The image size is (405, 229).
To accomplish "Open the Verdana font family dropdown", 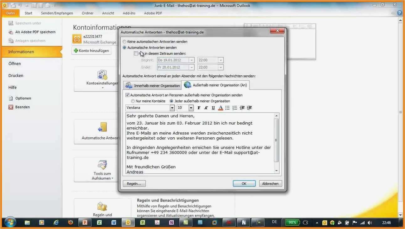I will click(172, 108).
